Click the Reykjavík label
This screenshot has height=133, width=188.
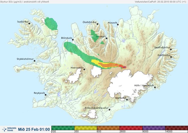39,93
